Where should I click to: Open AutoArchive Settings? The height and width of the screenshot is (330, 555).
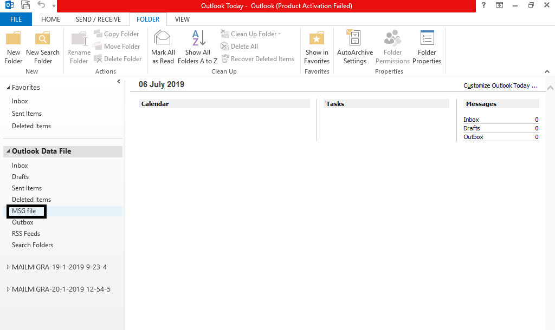pos(354,48)
